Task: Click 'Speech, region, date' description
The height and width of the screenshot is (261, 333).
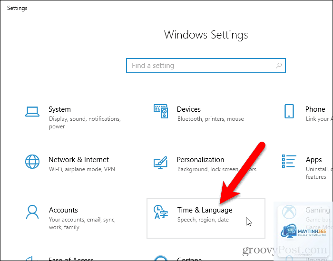Action: [203, 220]
